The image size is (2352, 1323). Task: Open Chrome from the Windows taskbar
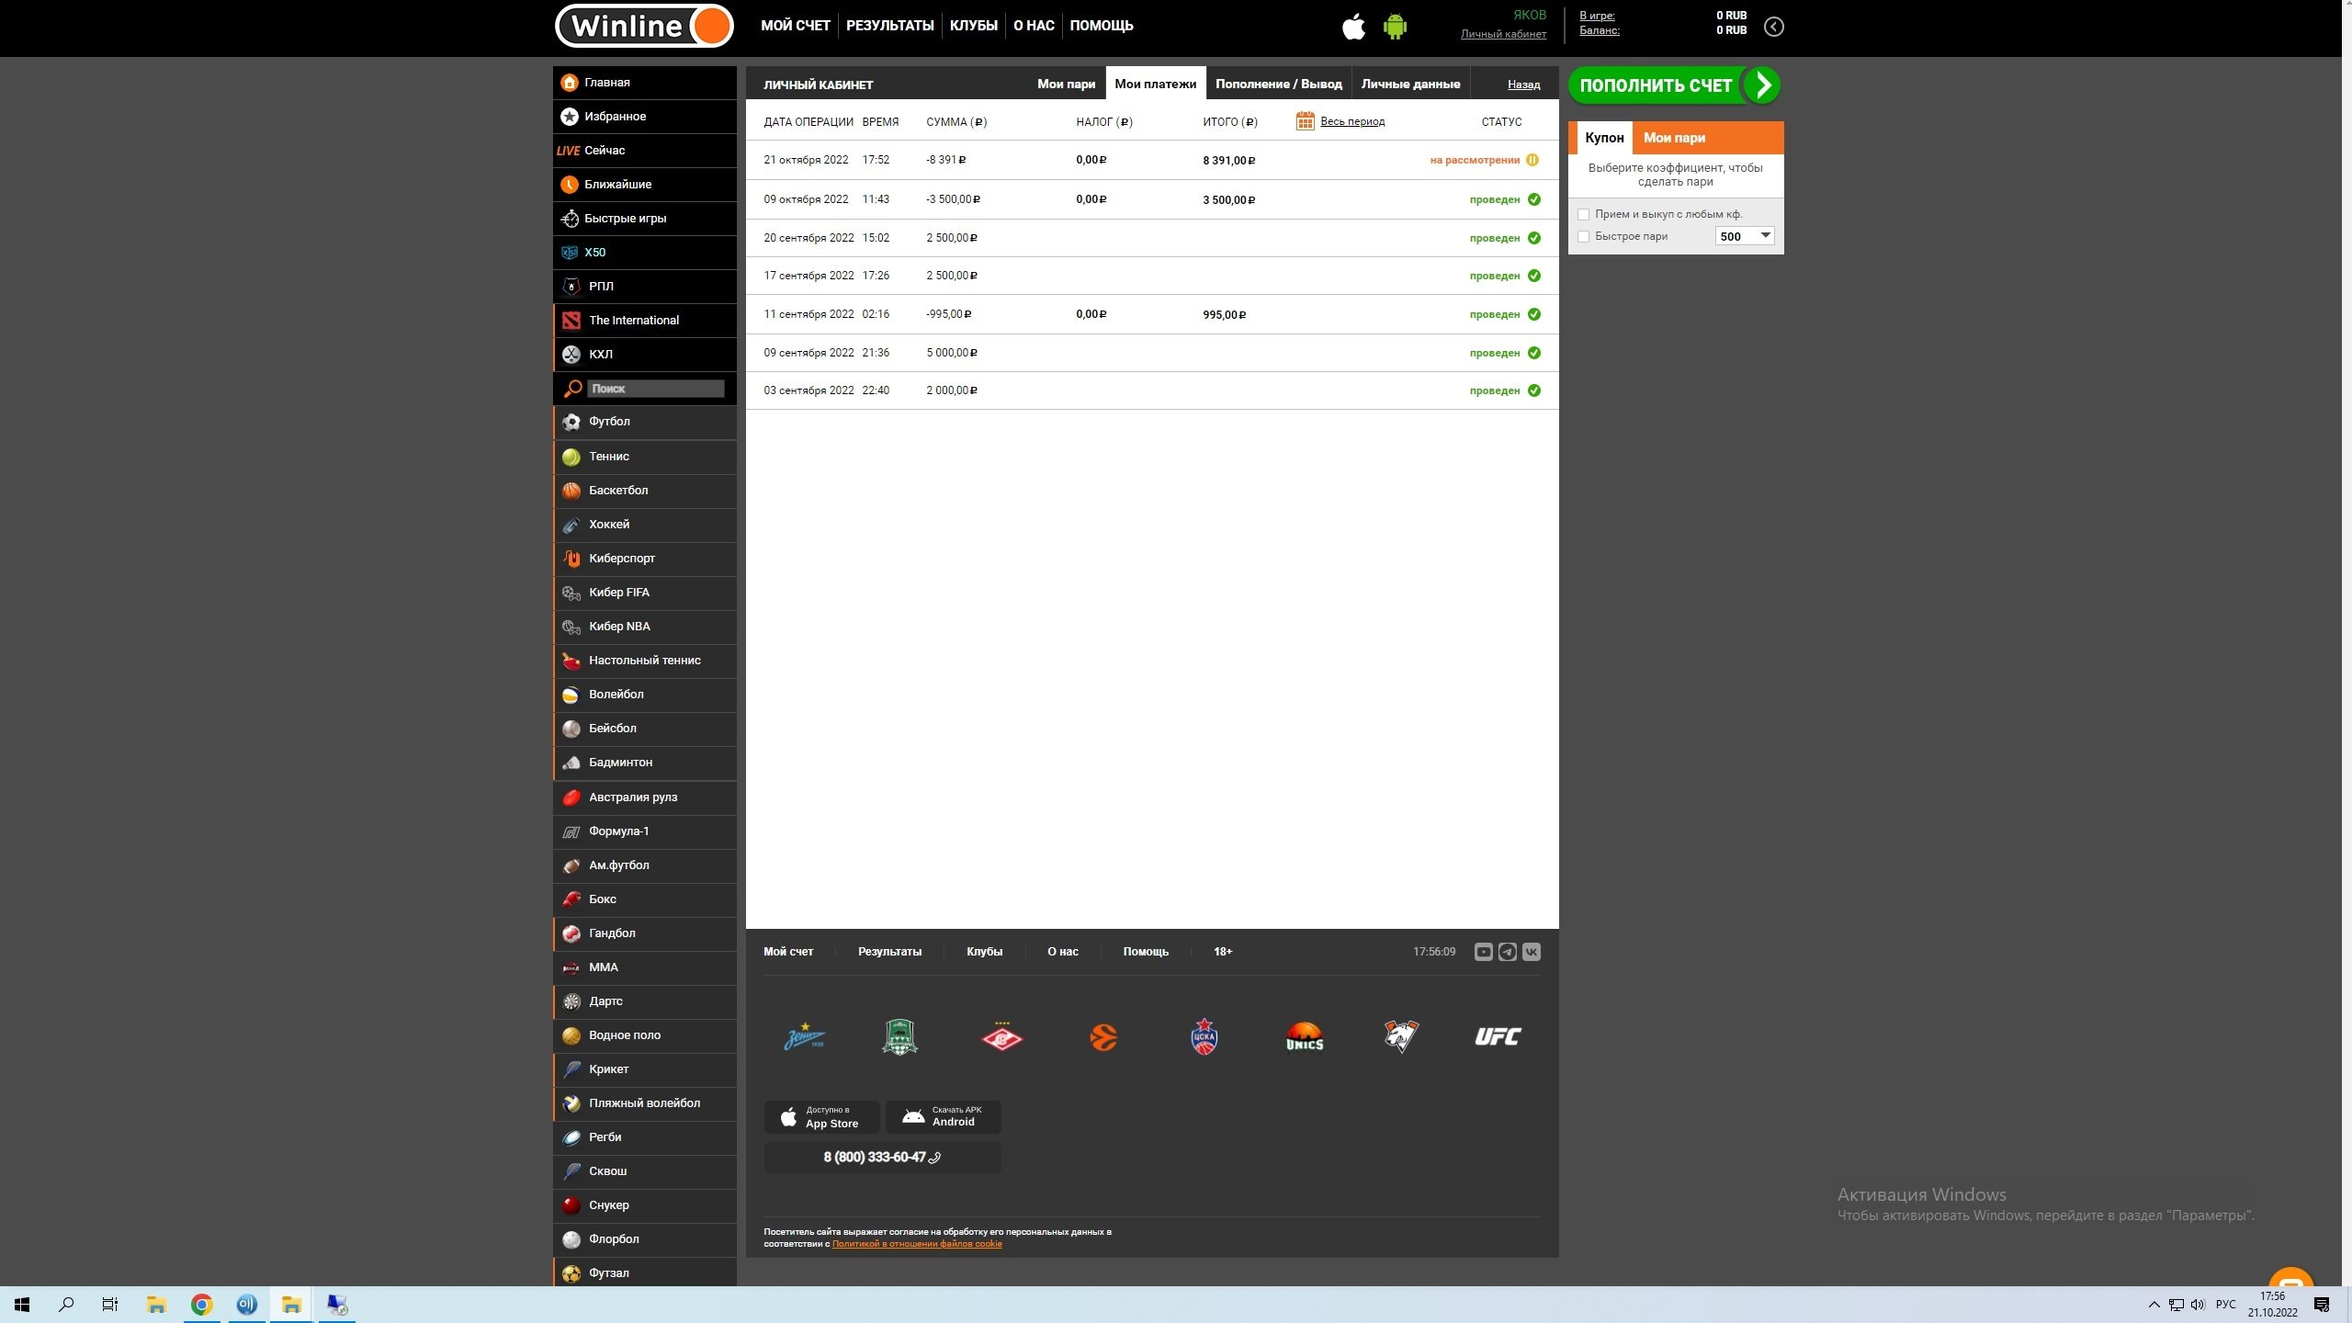tap(201, 1305)
